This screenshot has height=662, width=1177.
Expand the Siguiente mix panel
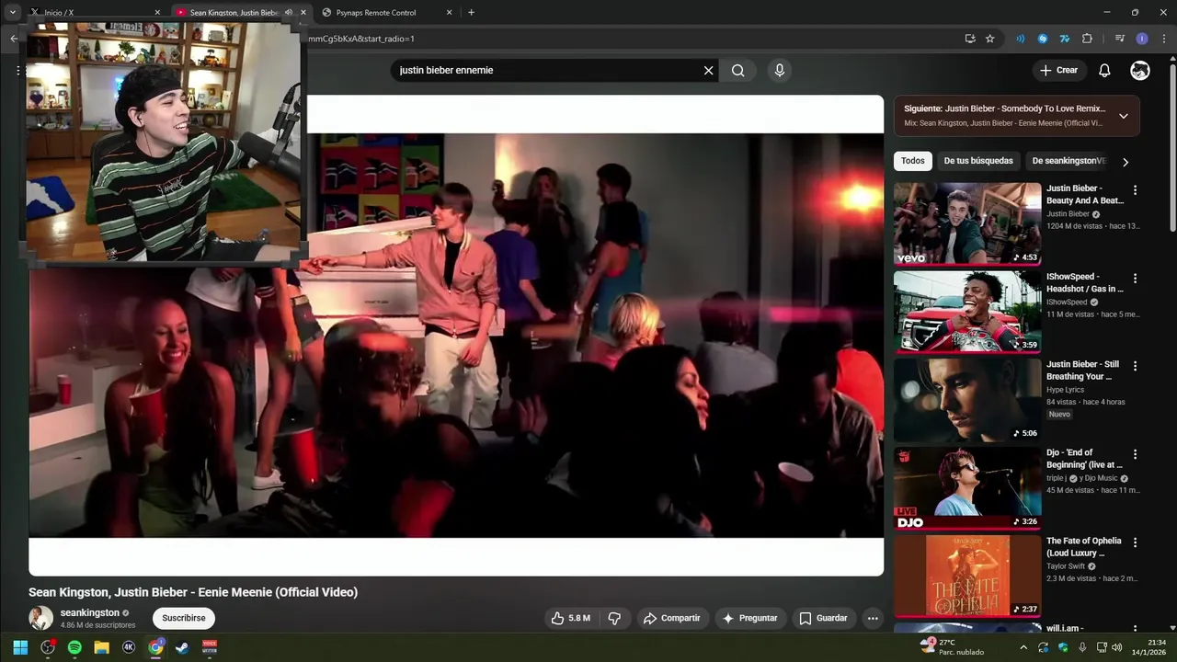click(x=1123, y=116)
